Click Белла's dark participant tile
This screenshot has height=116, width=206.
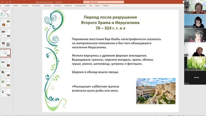[x=195, y=78]
